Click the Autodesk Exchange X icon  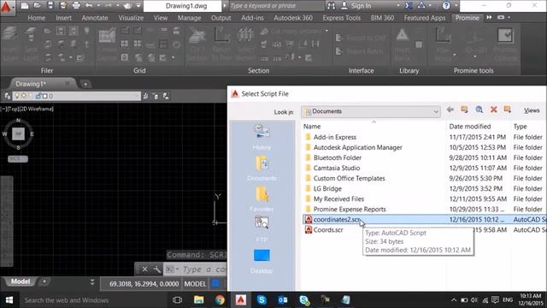(409, 6)
